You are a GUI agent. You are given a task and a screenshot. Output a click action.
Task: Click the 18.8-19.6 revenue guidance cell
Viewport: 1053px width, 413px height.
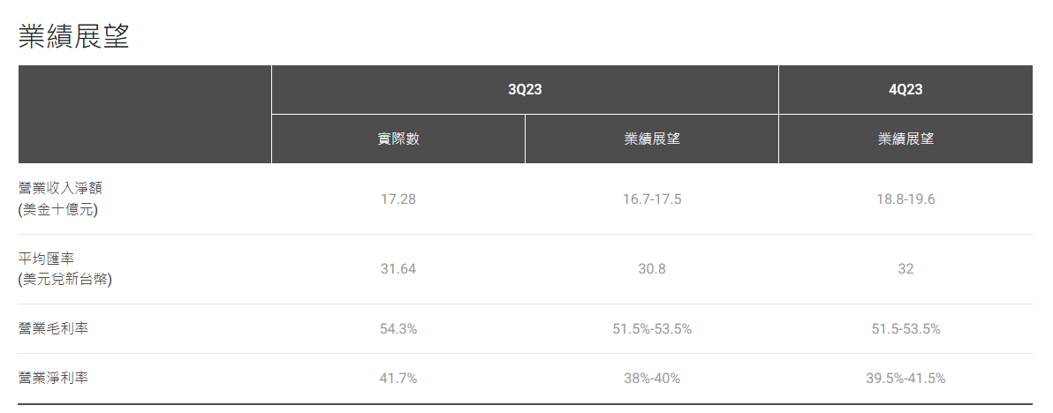pyautogui.click(x=905, y=199)
